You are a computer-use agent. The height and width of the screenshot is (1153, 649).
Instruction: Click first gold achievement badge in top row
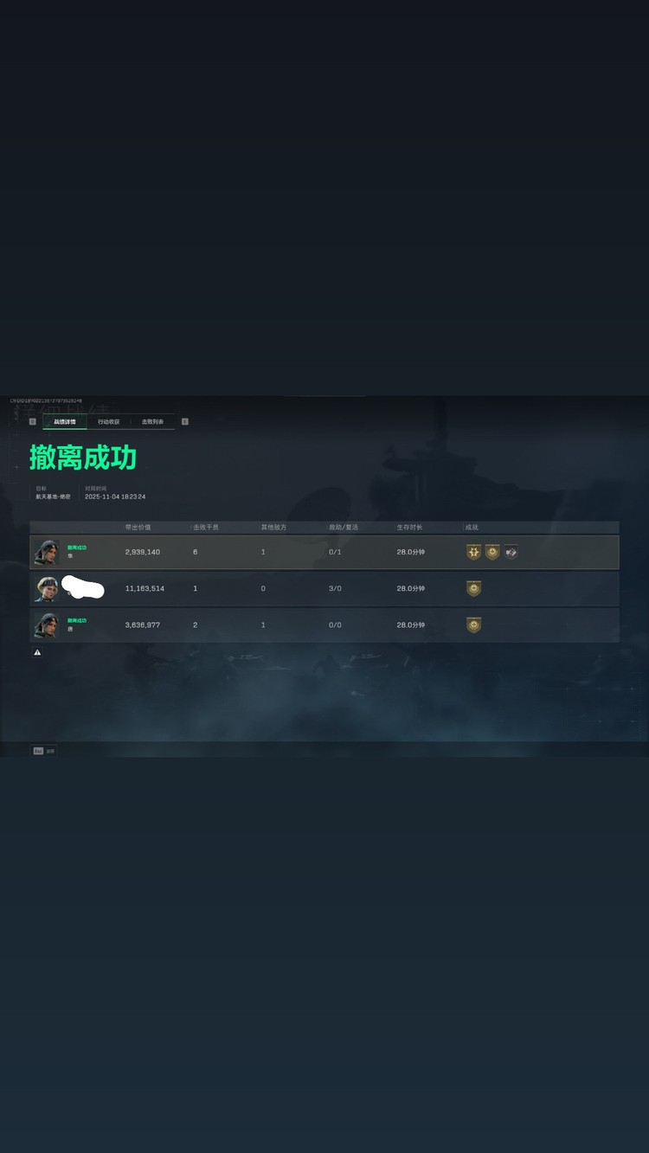[473, 552]
